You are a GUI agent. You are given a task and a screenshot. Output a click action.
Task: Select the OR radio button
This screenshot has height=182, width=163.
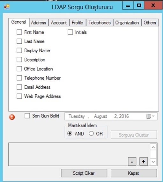pyautogui.click(x=91, y=134)
